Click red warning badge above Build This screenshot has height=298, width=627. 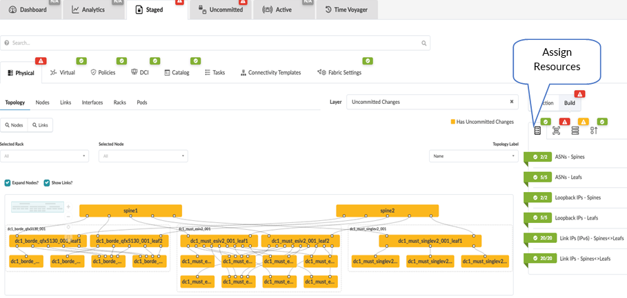[x=580, y=94]
